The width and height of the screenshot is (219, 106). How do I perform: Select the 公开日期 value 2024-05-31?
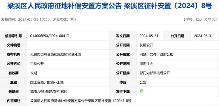[x=203, y=36]
